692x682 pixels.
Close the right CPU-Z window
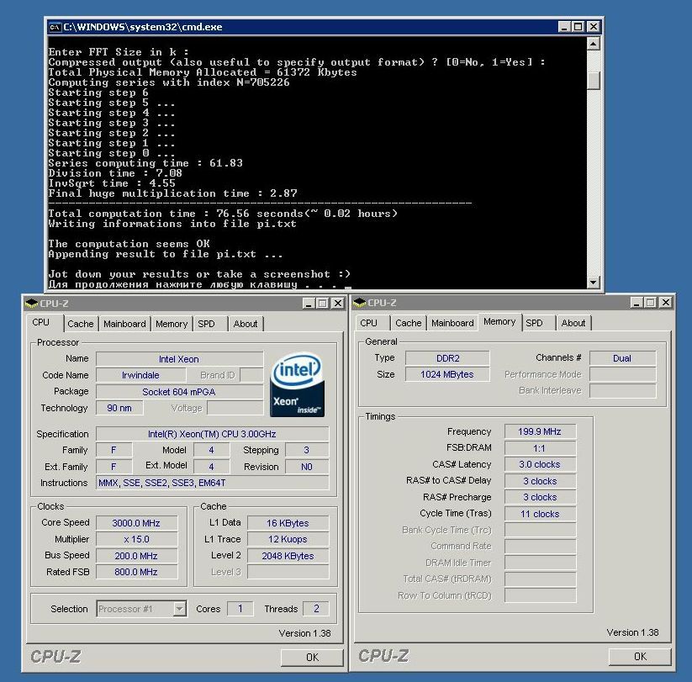pos(666,303)
